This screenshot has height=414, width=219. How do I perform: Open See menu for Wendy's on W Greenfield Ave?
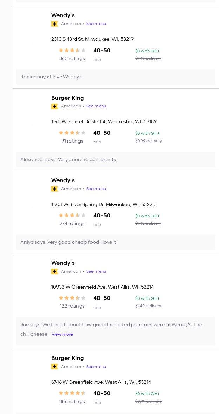click(96, 271)
